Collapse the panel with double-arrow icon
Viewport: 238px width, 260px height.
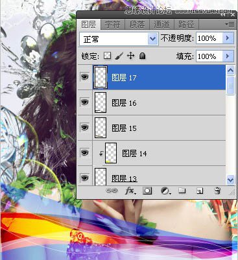[x=223, y=15]
